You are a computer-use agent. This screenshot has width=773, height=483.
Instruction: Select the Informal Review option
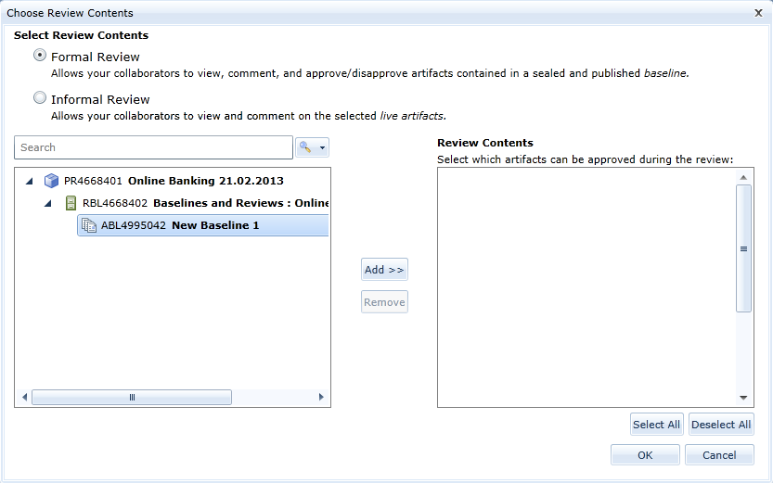click(40, 97)
